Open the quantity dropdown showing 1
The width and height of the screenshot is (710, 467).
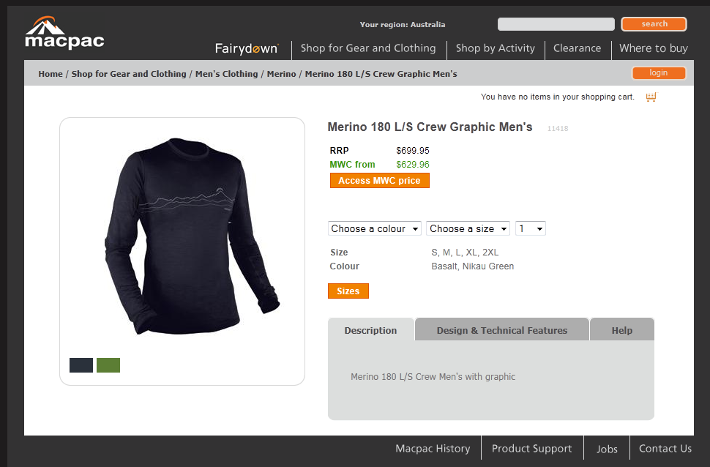tap(530, 228)
